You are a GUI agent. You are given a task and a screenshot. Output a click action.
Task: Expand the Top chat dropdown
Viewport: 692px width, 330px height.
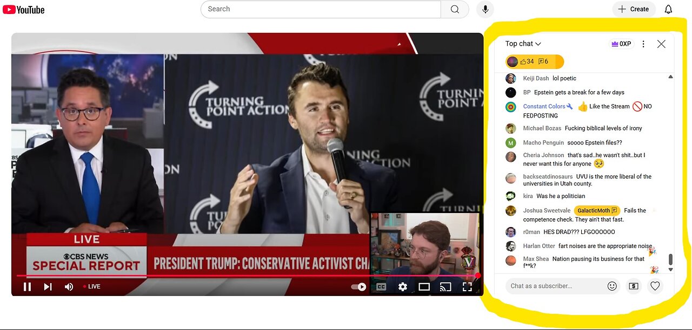523,44
